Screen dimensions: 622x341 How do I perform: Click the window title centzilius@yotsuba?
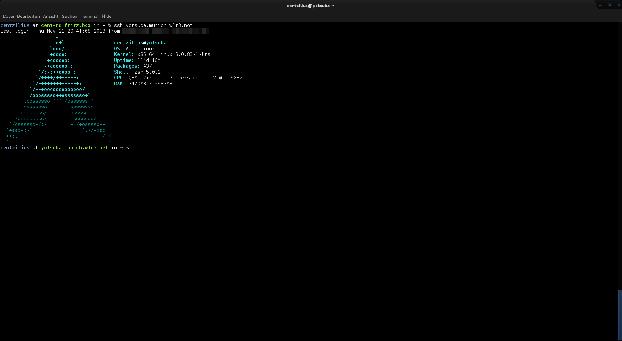point(310,6)
